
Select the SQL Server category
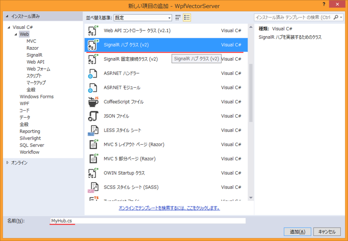pos(32,145)
